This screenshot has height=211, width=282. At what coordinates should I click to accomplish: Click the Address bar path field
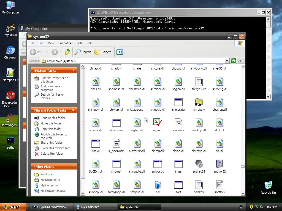tap(133, 61)
